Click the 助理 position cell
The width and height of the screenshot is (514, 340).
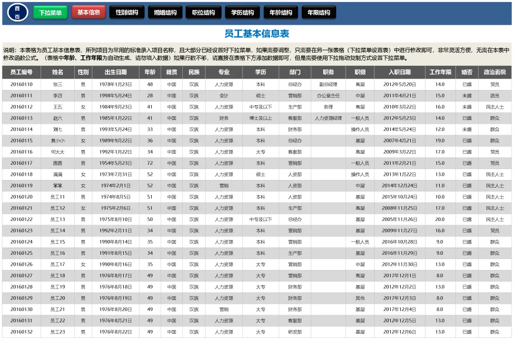pyautogui.click(x=328, y=107)
